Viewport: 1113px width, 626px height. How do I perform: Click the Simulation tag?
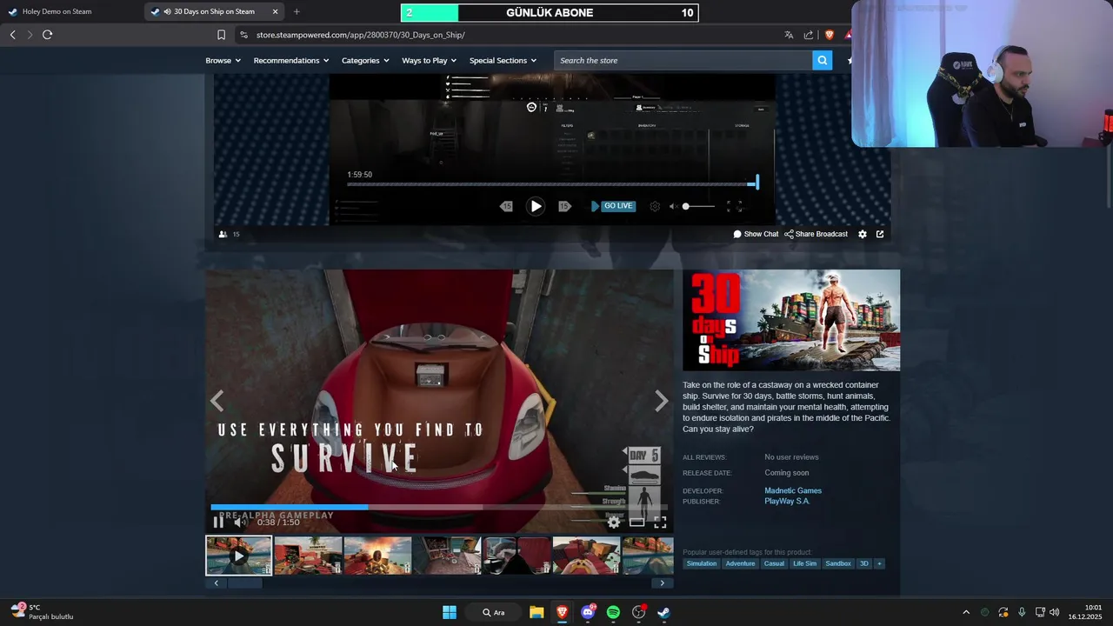tap(702, 563)
